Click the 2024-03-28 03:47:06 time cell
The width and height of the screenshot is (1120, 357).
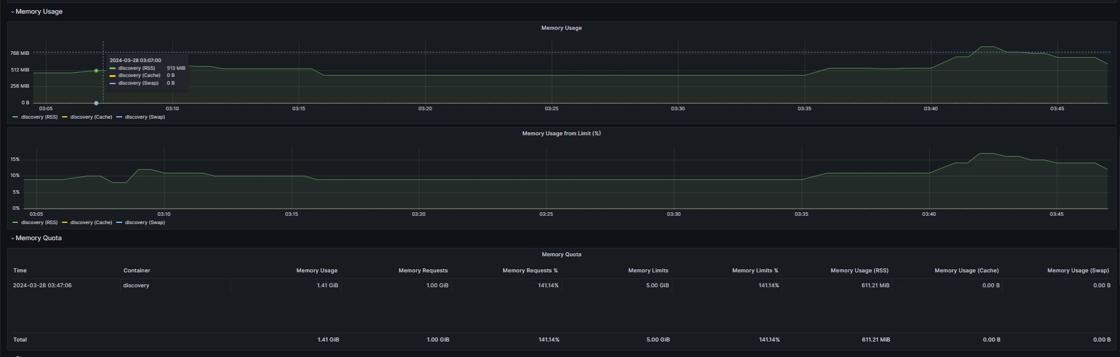42,285
